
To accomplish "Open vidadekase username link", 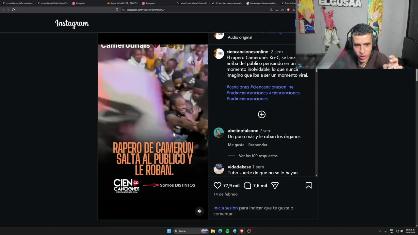I will (239, 167).
